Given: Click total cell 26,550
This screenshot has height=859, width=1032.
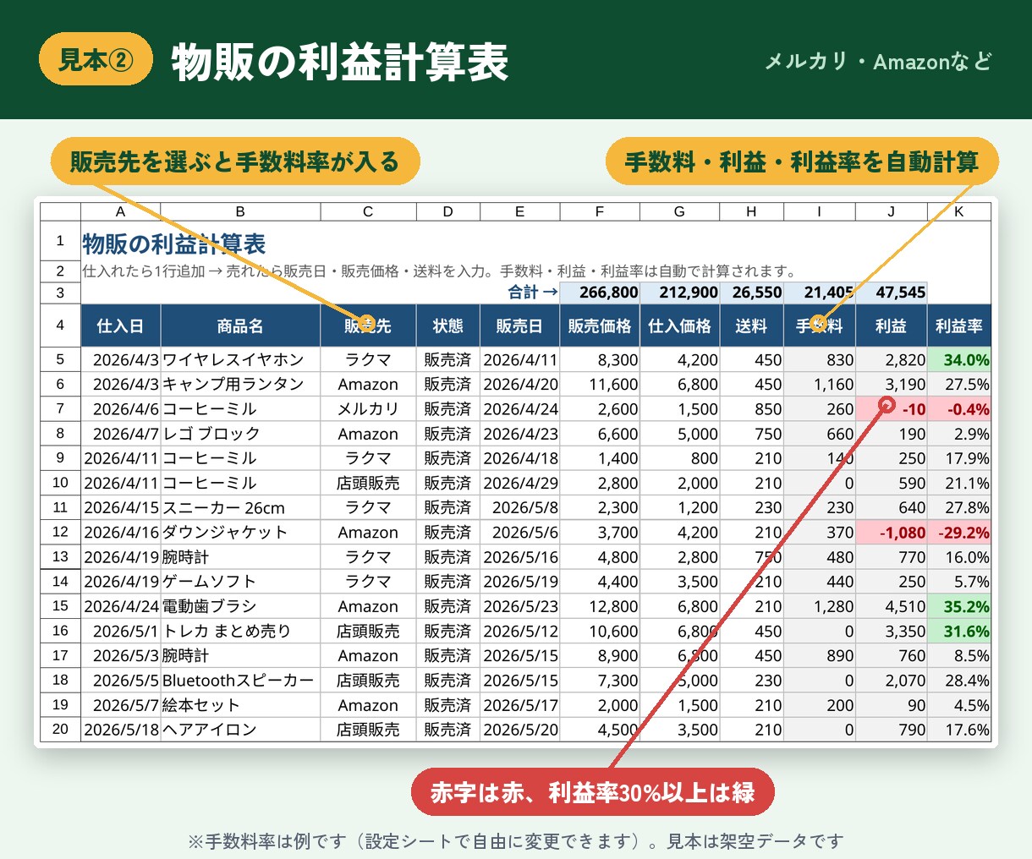Looking at the screenshot, I should click(x=751, y=293).
